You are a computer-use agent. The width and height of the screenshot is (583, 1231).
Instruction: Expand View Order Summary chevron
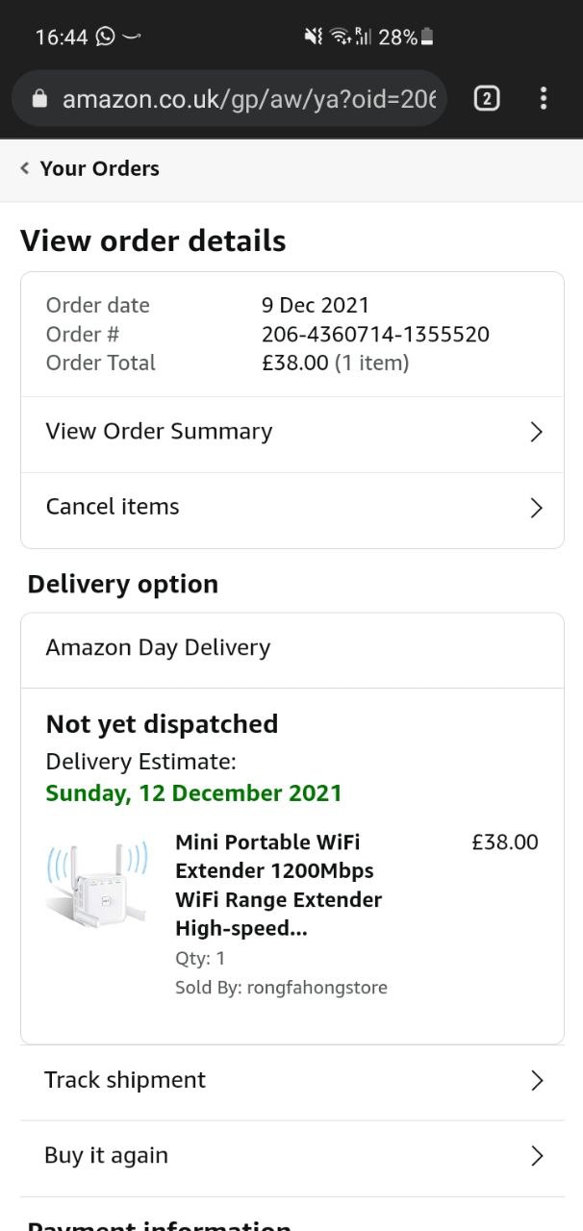pyautogui.click(x=537, y=432)
